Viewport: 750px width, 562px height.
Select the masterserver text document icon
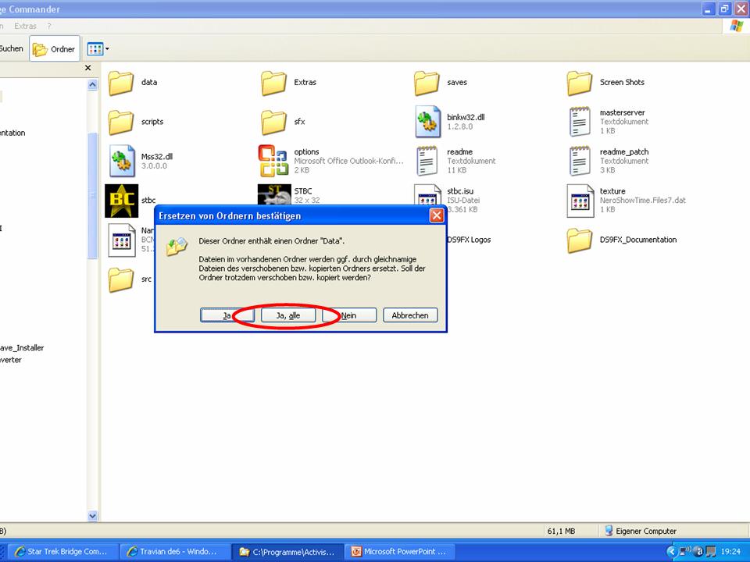point(580,122)
